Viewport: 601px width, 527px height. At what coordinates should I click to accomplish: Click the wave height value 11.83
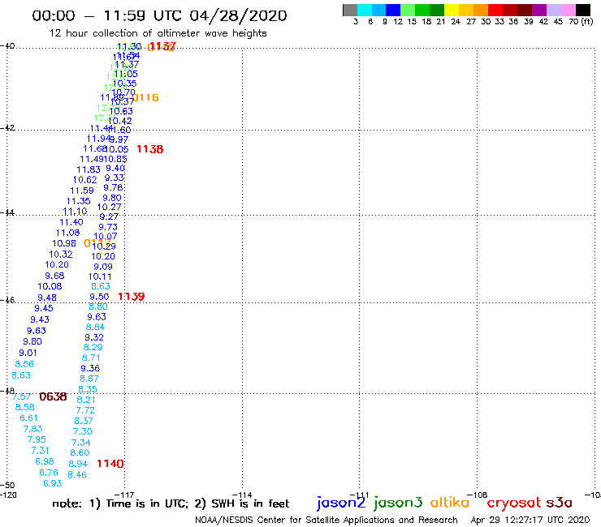click(89, 169)
